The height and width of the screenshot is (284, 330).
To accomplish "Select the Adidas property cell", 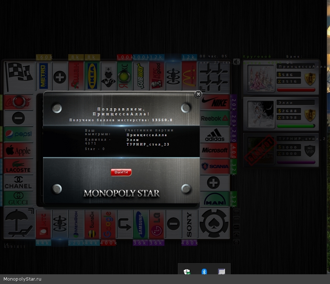I will [215, 135].
